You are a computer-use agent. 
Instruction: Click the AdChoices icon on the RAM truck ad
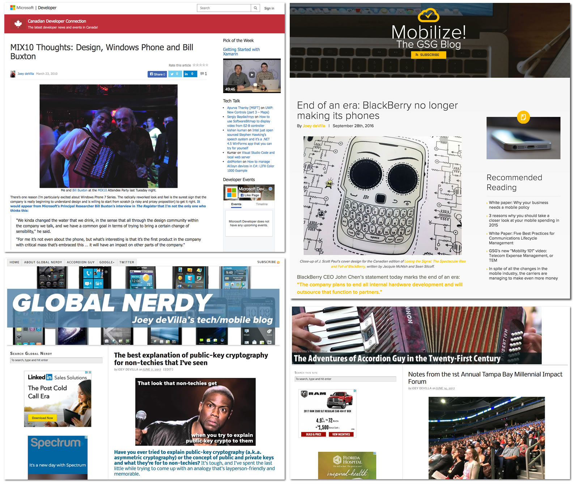pos(355,391)
